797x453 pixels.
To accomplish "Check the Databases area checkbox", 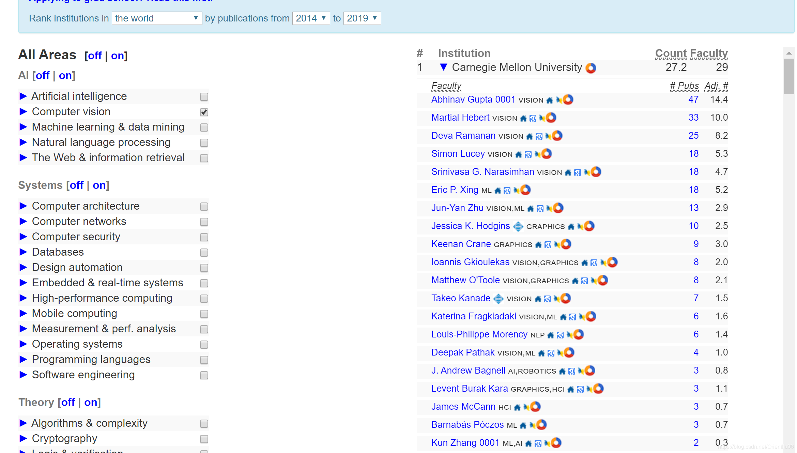I will 204,253.
